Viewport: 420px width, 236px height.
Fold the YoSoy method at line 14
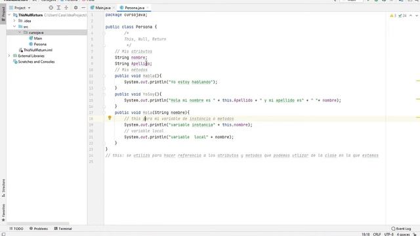[x=104, y=94]
